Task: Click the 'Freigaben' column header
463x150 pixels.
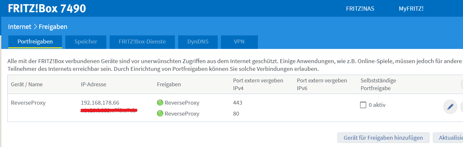Action: [169, 84]
